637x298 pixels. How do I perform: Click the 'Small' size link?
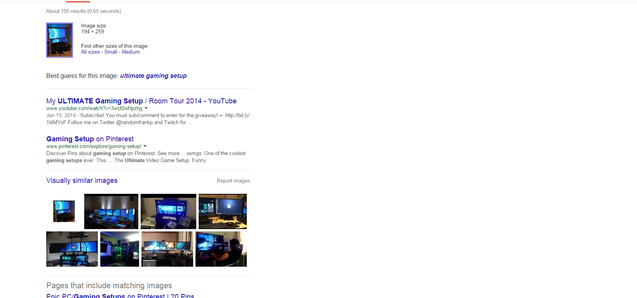(110, 52)
